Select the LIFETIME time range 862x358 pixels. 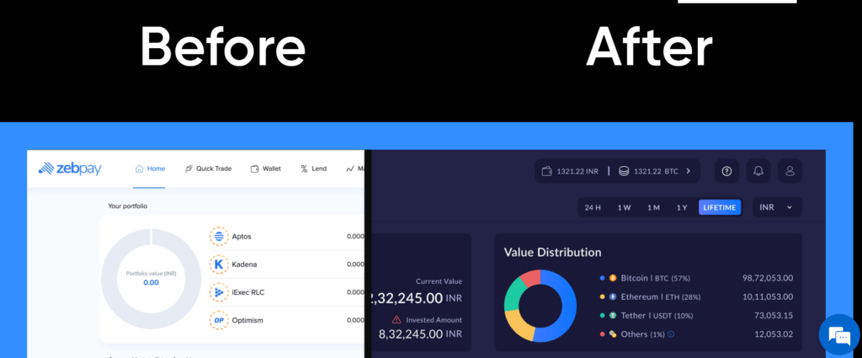(720, 207)
